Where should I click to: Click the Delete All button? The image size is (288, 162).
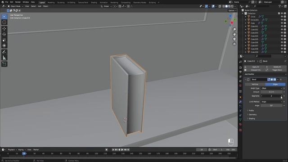[276, 67]
